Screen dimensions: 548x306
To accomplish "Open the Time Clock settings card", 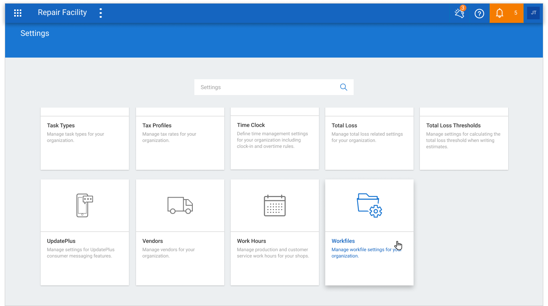I will tap(275, 138).
